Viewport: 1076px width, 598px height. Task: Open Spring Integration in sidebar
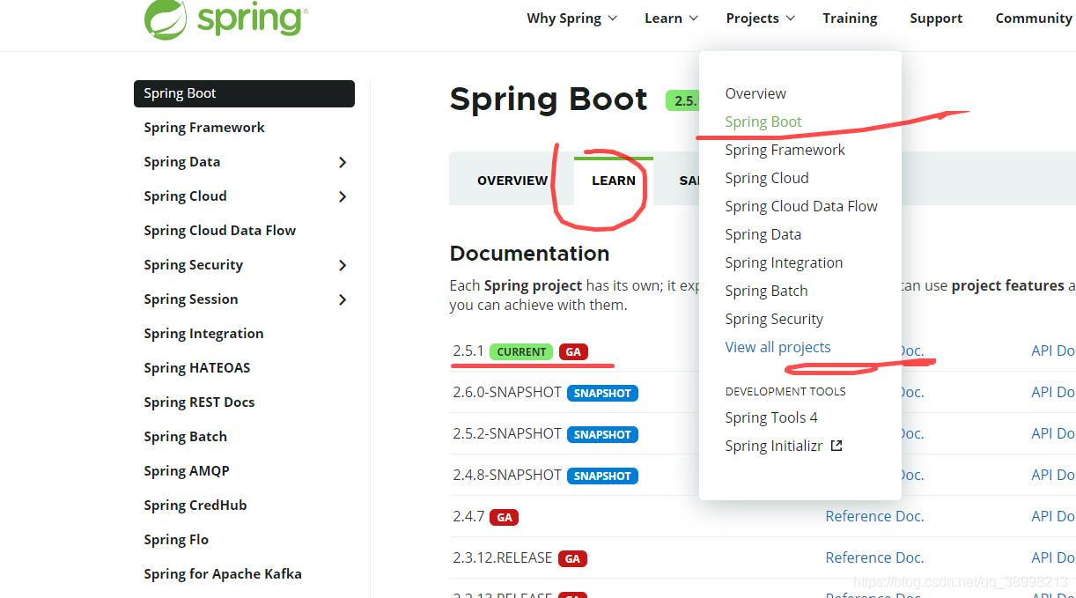tap(203, 333)
